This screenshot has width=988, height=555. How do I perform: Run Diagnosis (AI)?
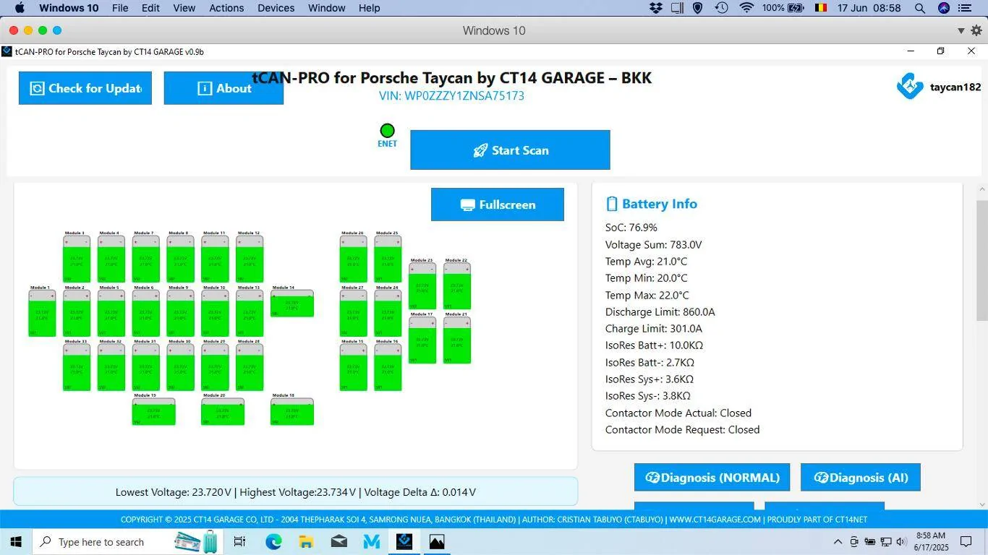[861, 478]
